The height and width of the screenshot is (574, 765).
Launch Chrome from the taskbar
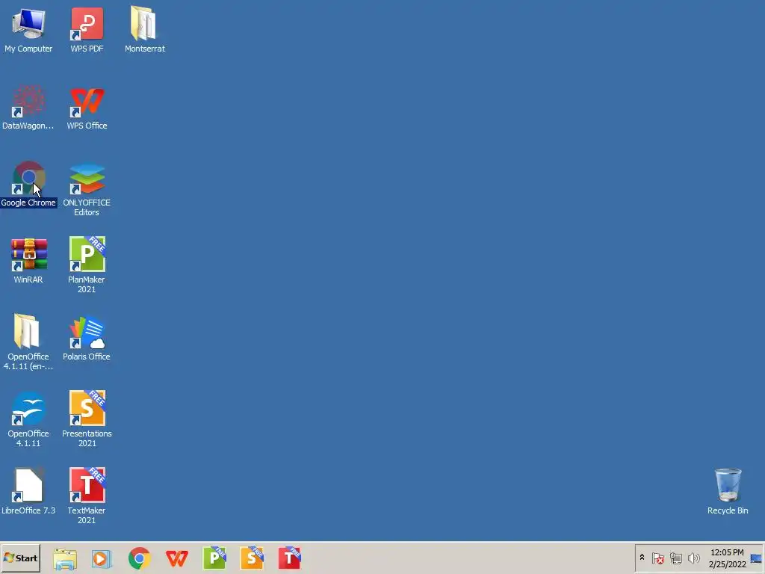(x=140, y=558)
